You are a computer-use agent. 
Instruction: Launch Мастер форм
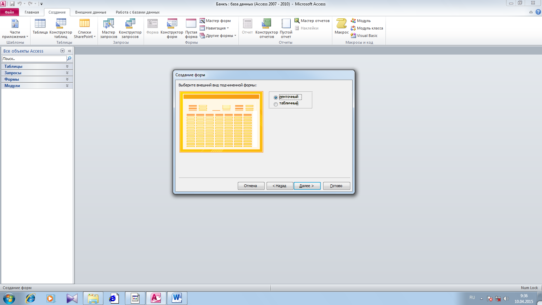tap(215, 21)
